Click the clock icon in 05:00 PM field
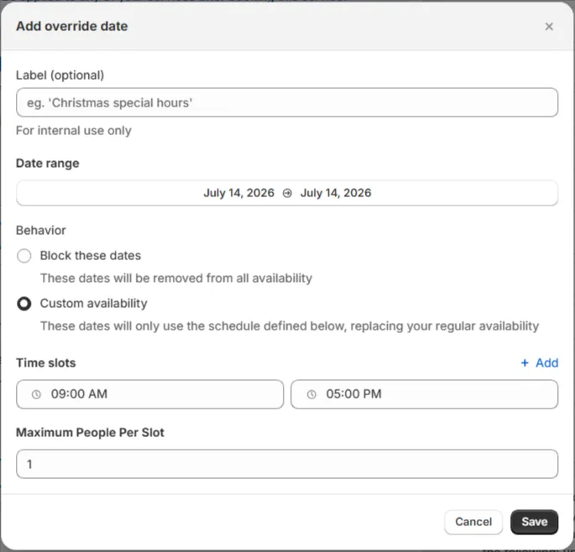The height and width of the screenshot is (552, 575). point(311,394)
